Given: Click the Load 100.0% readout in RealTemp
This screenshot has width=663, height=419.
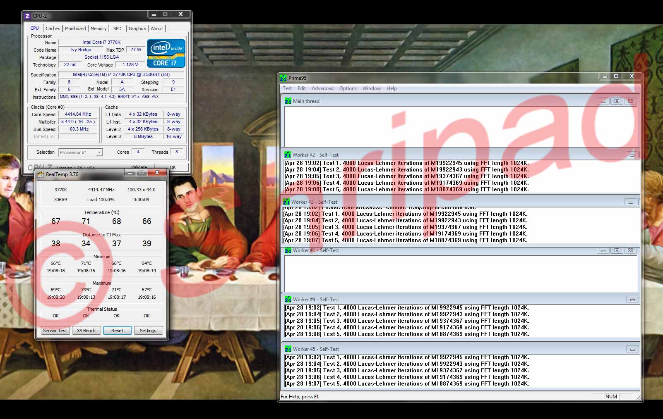Looking at the screenshot, I should coord(101,200).
